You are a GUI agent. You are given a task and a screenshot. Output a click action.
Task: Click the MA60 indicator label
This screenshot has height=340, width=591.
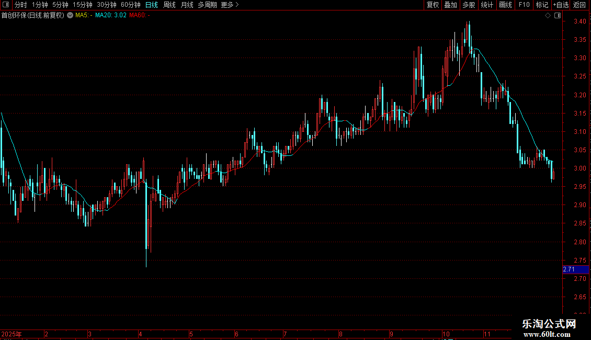point(140,15)
